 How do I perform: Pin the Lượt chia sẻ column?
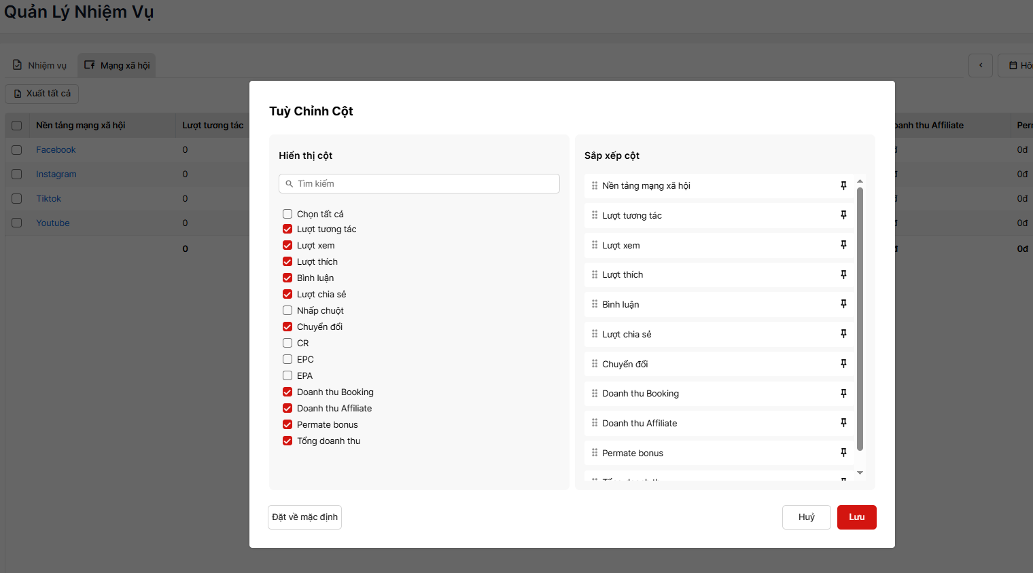pos(843,334)
